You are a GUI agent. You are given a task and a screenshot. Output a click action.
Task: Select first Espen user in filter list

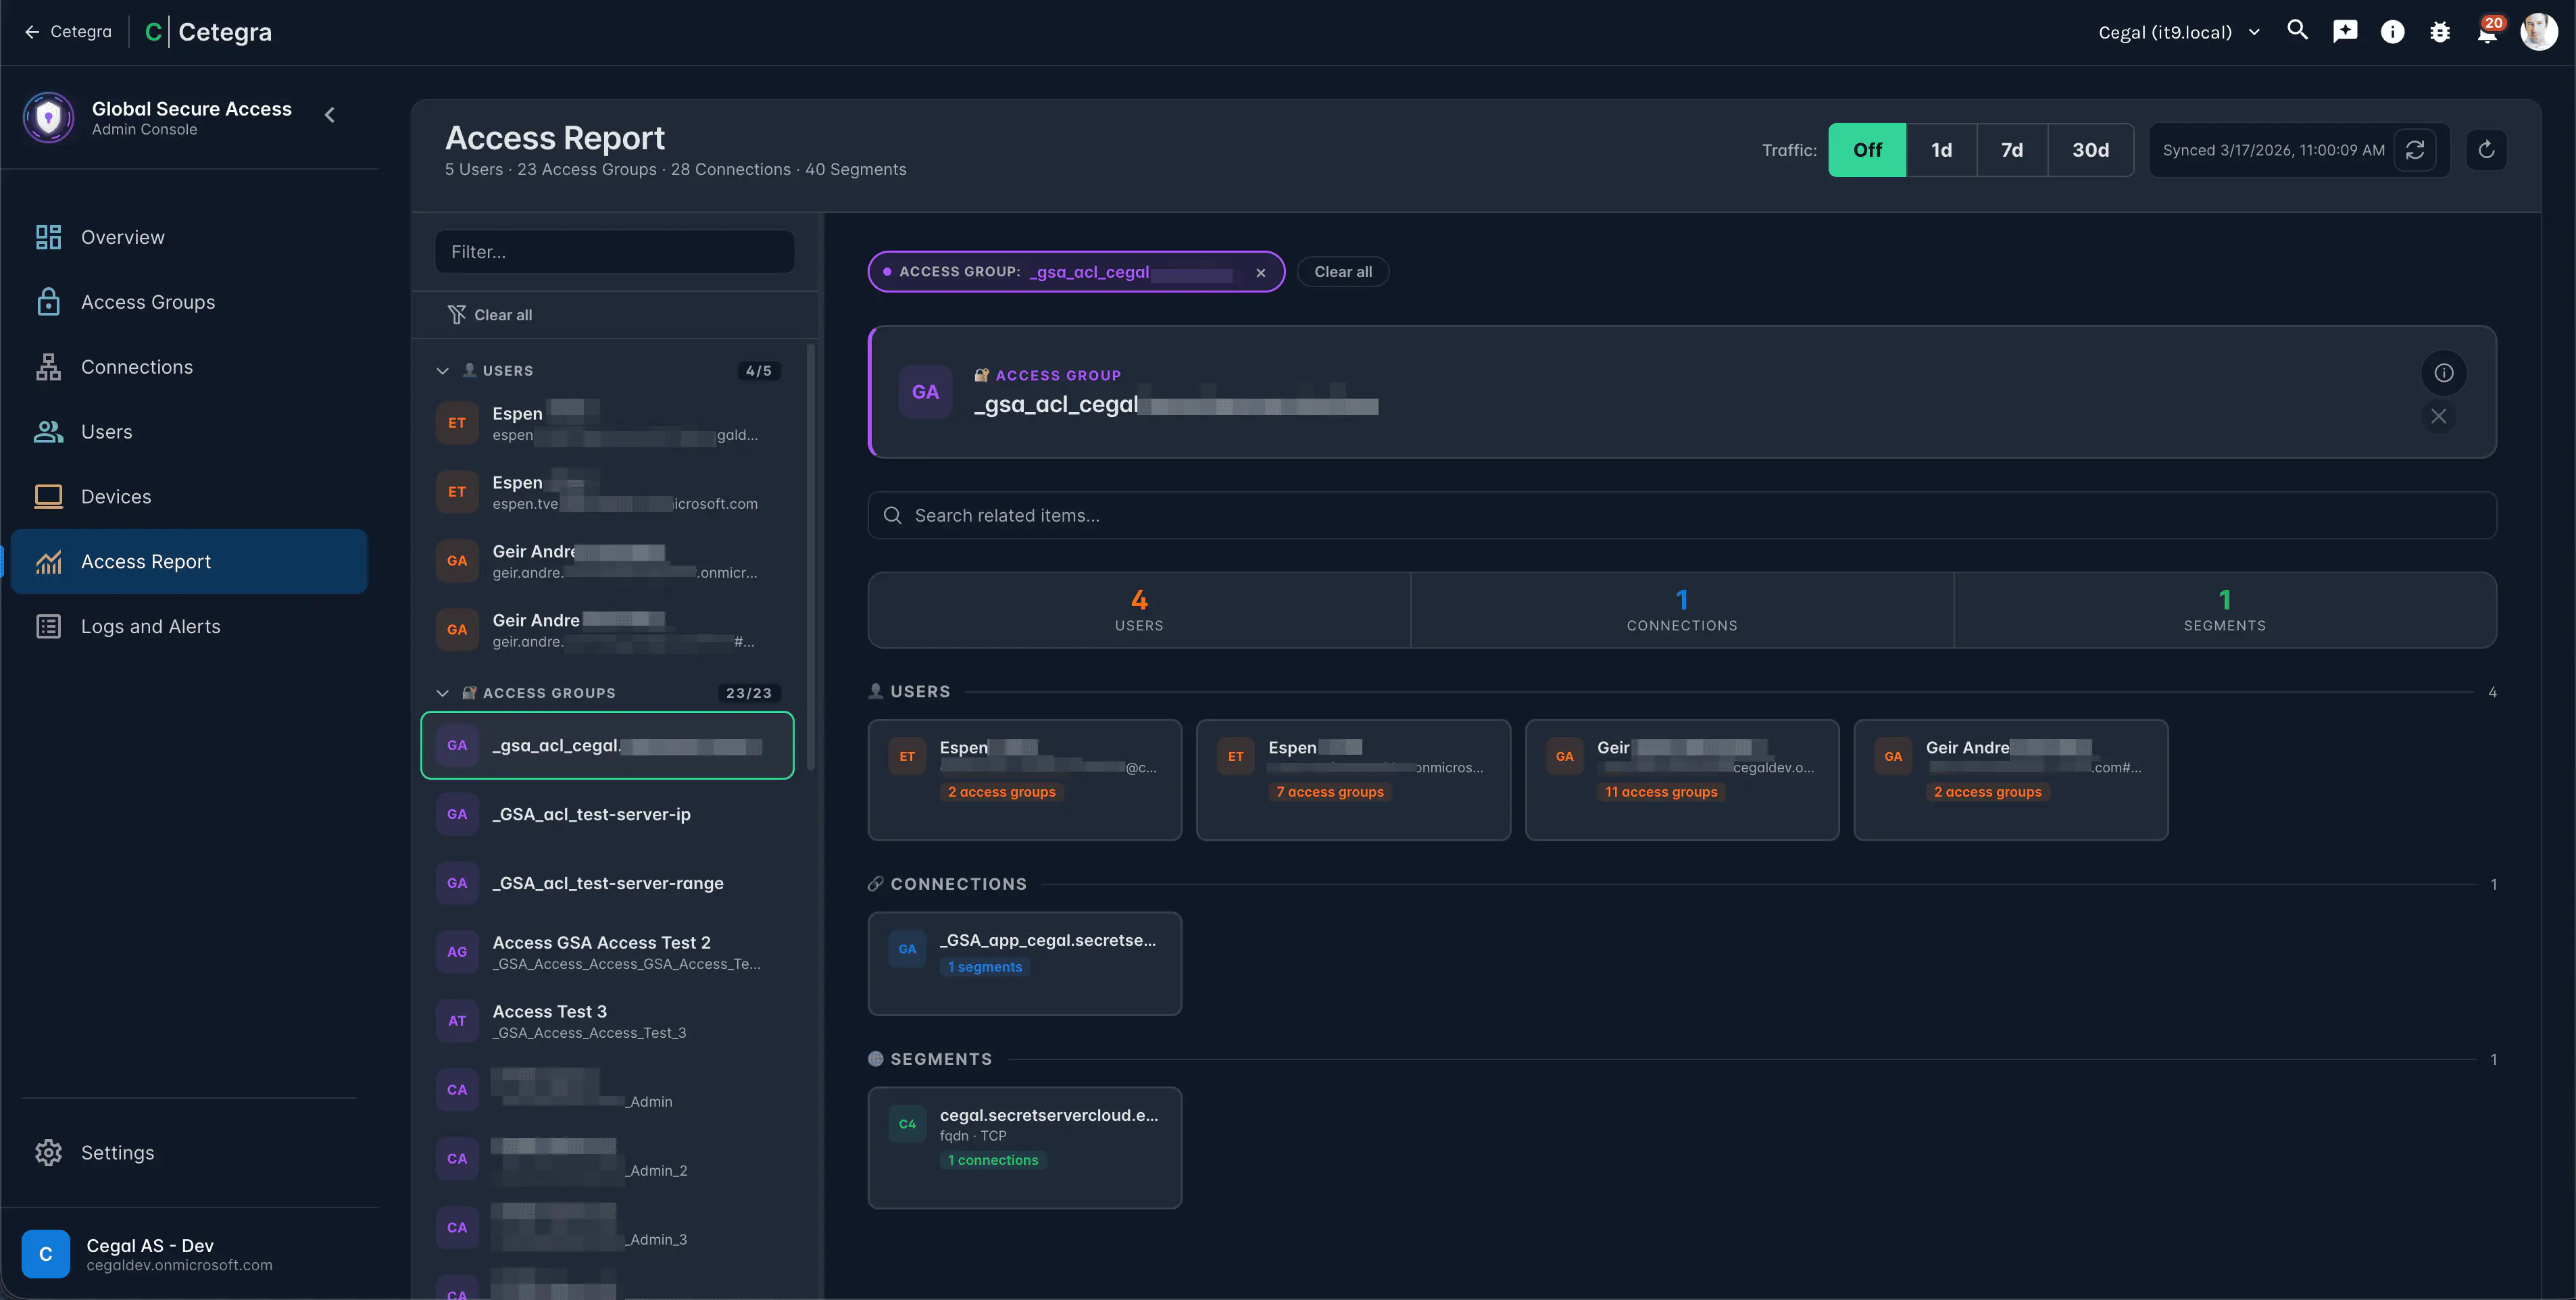pos(607,423)
